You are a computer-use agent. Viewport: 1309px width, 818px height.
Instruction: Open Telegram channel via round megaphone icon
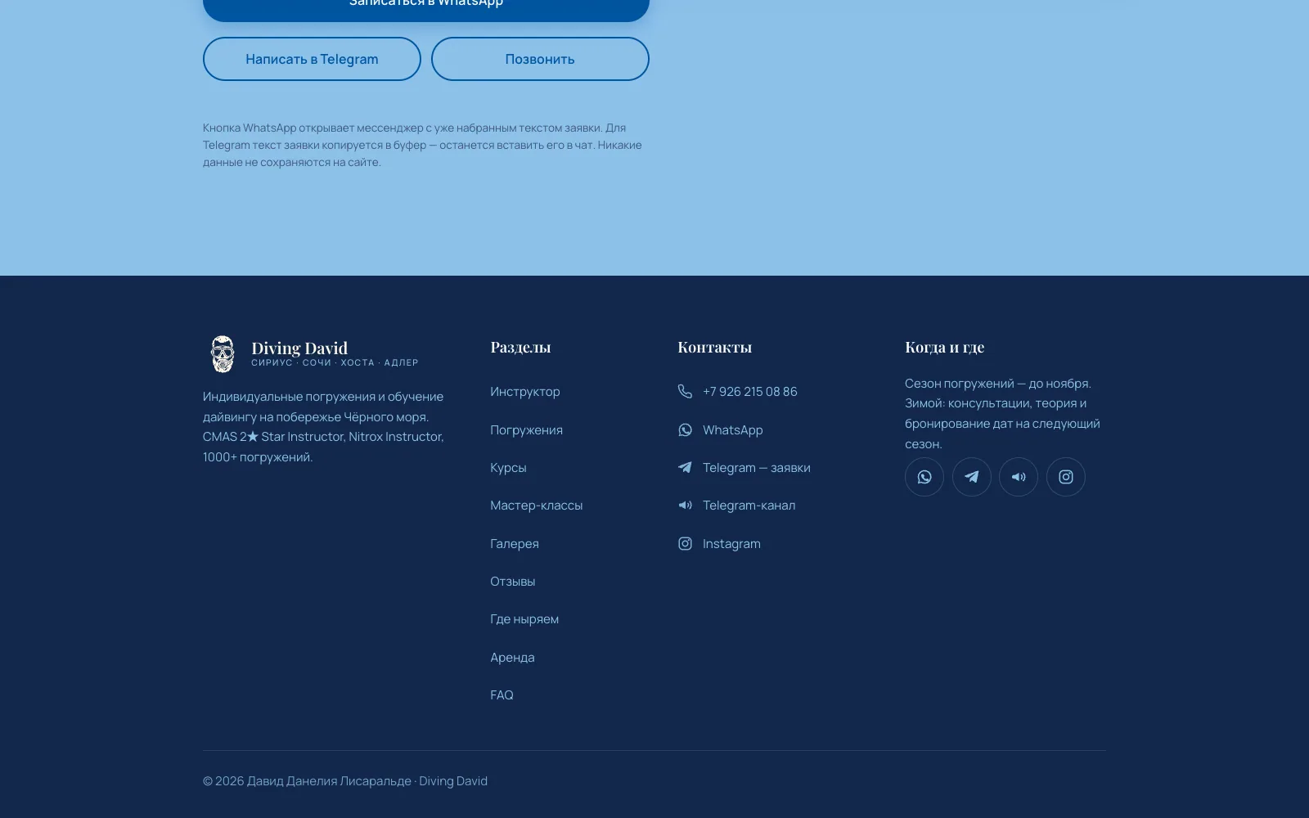pyautogui.click(x=1019, y=477)
